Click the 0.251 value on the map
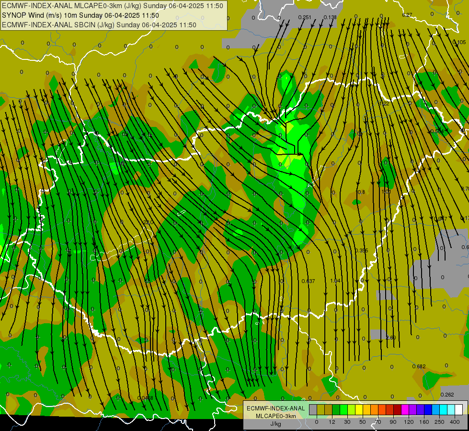The width and height of the screenshot is (469, 431). (x=305, y=17)
